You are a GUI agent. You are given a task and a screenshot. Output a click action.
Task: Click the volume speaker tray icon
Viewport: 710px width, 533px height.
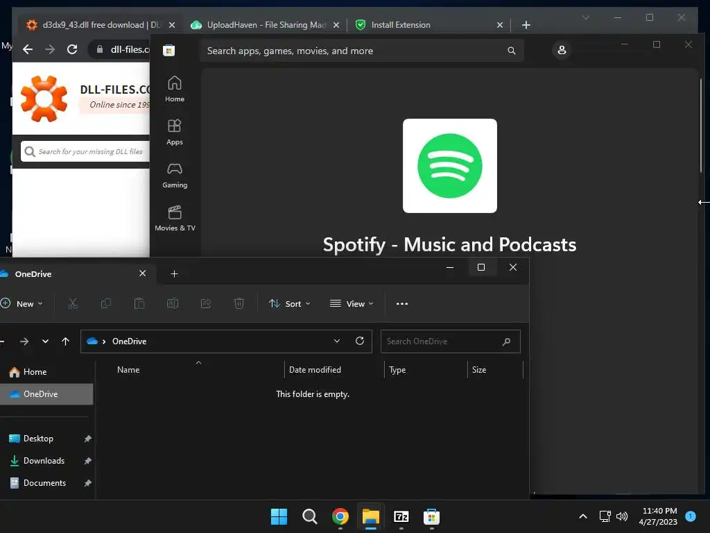(x=622, y=516)
